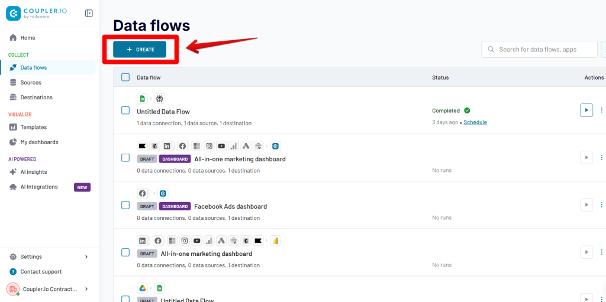The width and height of the screenshot is (606, 302).
Task: Click the Home house icon
Action: tap(13, 38)
